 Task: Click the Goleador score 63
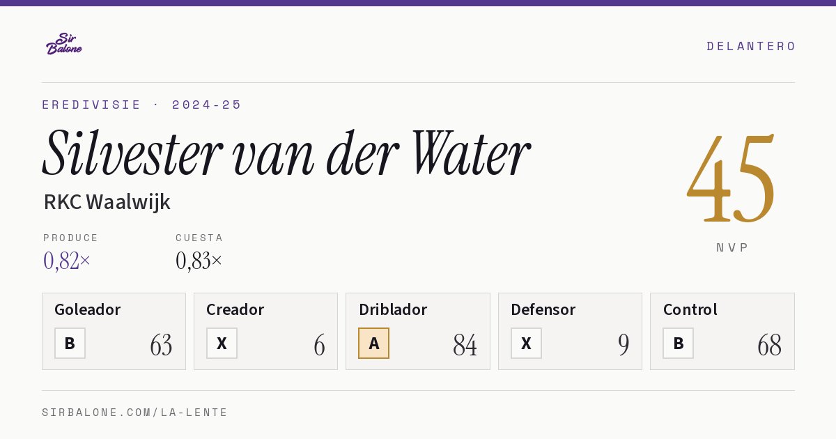point(161,345)
